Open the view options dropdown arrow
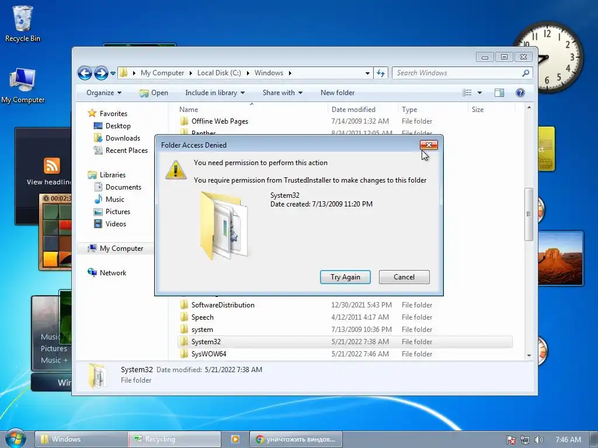 [480, 93]
